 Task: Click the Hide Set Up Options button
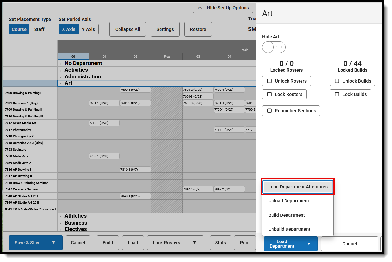tap(223, 8)
